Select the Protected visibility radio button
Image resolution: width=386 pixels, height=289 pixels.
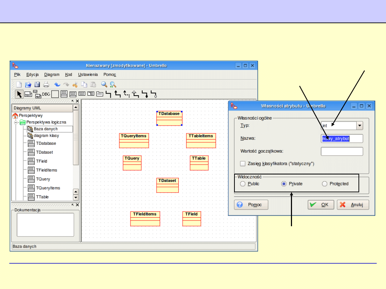pyautogui.click(x=325, y=184)
